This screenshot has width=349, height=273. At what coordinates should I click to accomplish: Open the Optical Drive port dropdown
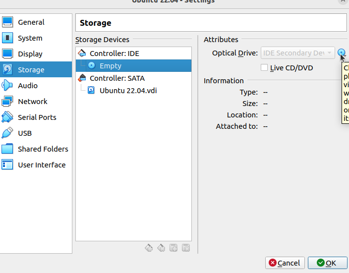tap(298, 53)
